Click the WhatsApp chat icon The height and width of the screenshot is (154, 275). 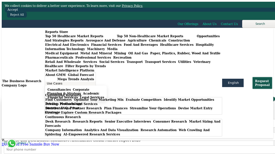pyautogui.click(x=12, y=143)
